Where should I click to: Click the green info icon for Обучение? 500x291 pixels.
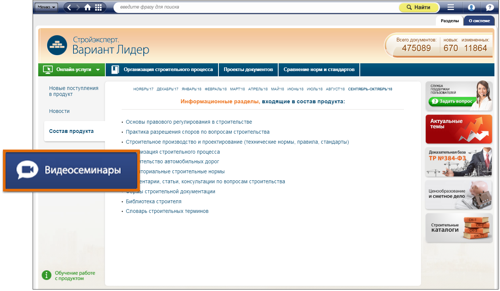(x=46, y=275)
